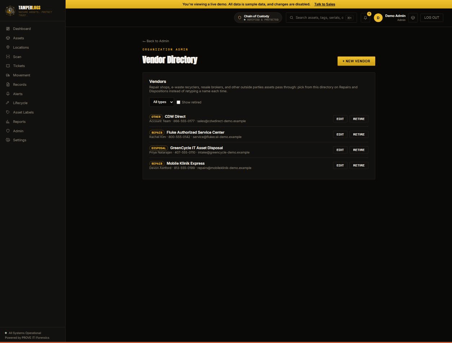The image size is (452, 343).
Task: Open the All types filter dropdown
Action: tap(161, 102)
